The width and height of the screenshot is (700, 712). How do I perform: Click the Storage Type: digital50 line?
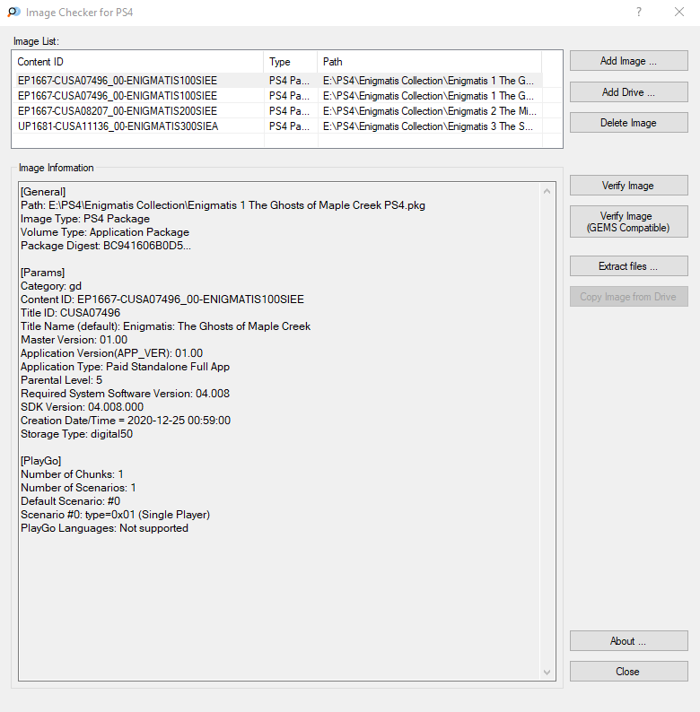pyautogui.click(x=77, y=434)
